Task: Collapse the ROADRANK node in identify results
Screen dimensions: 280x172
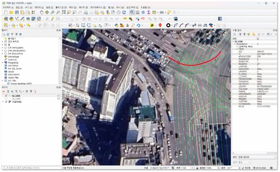Action: pyautogui.click(x=235, y=44)
